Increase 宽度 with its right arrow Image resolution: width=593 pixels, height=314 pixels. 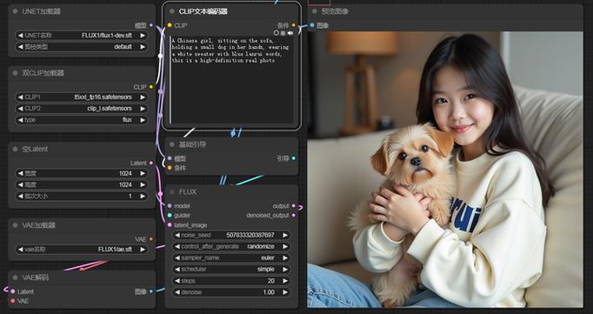[143, 173]
